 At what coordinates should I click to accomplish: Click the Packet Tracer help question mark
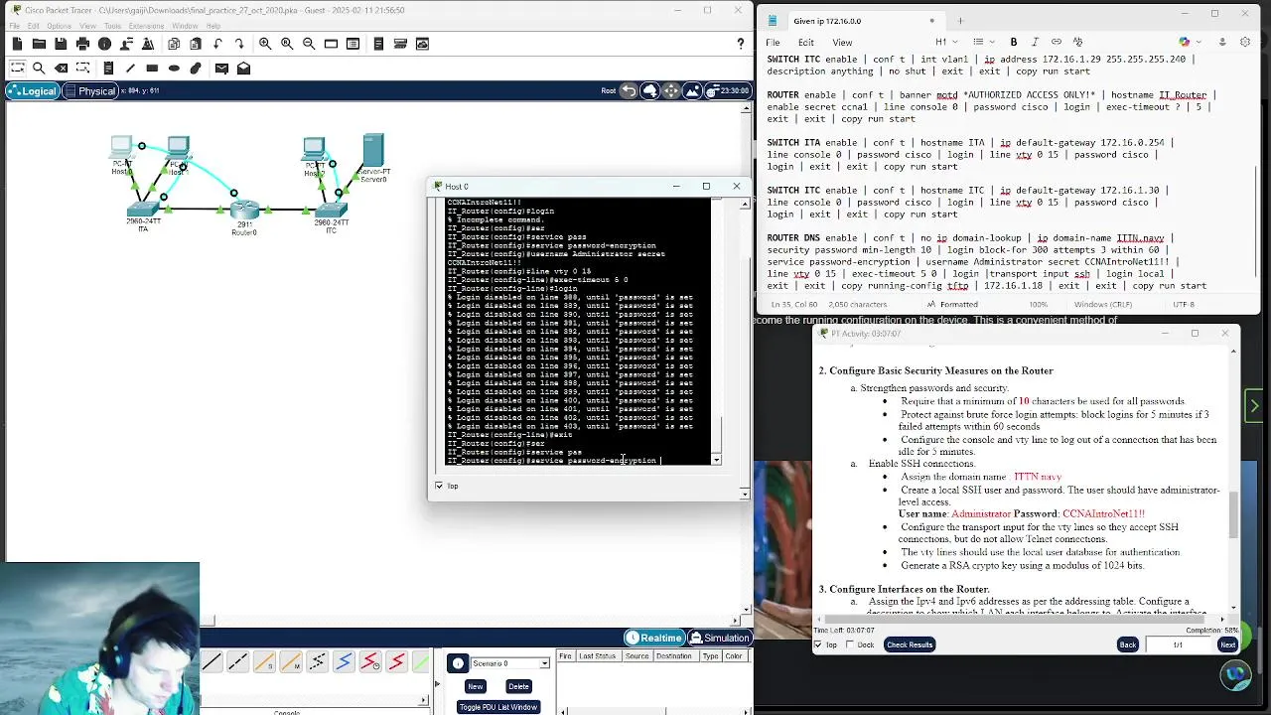[x=740, y=44]
